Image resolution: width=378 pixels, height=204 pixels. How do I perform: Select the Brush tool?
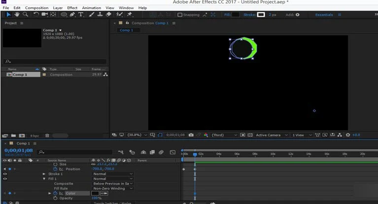click(x=91, y=14)
